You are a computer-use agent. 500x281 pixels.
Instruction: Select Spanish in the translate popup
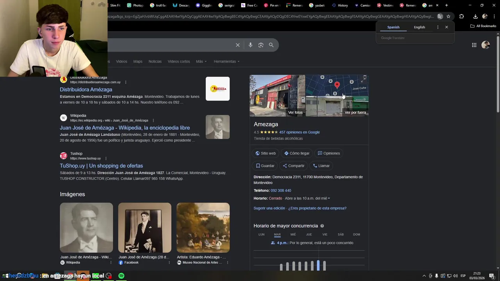click(393, 27)
